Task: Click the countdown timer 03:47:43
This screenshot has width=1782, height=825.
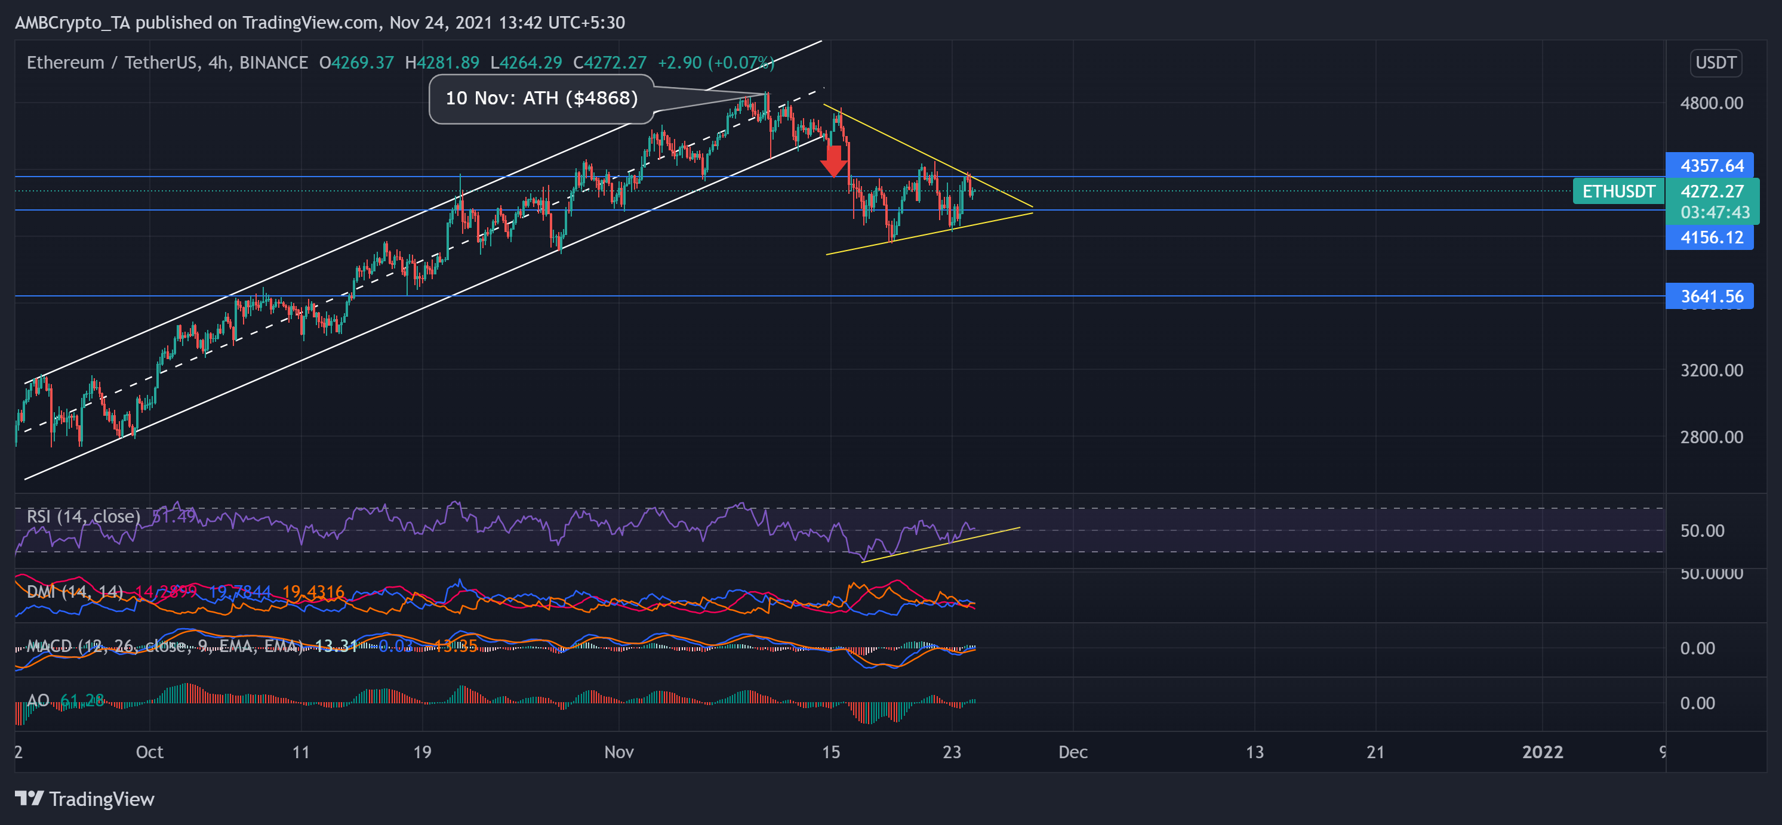Action: (1715, 213)
